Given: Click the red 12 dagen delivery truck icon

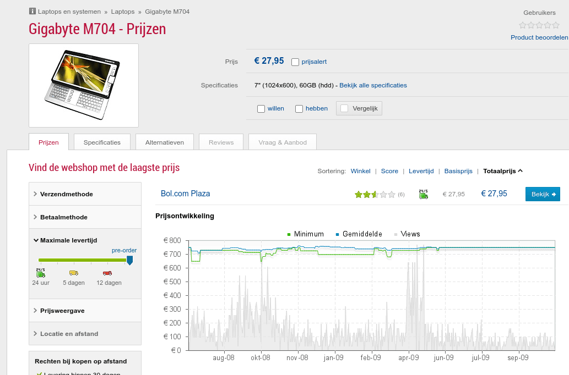Looking at the screenshot, I should (107, 273).
